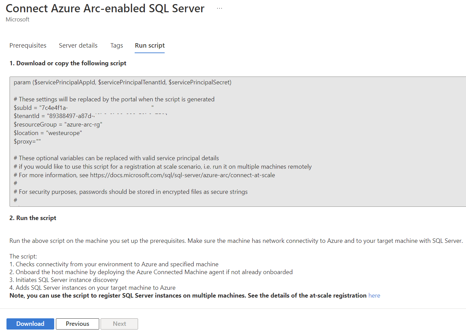Click the $tenantId line in the script
Viewport: 466px width, 335px height.
click(x=90, y=116)
